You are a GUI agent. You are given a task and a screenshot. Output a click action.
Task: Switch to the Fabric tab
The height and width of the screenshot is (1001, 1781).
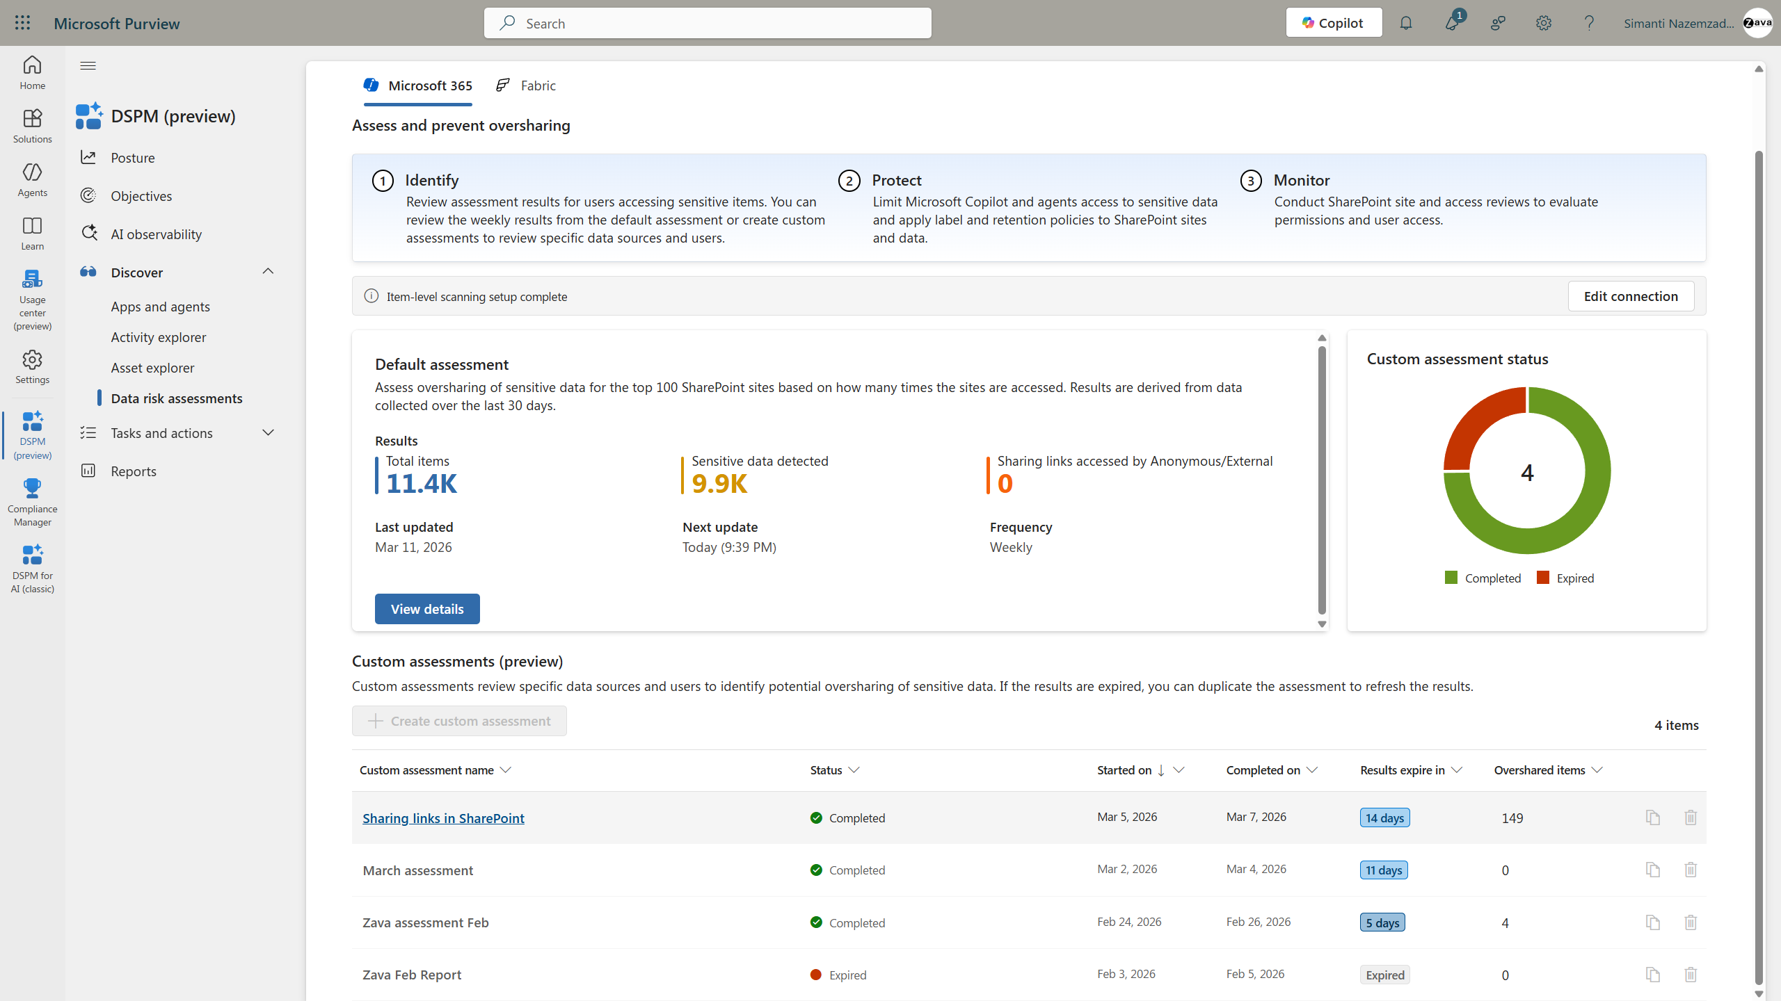tap(526, 86)
